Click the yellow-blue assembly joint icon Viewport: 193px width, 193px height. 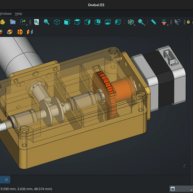point(10,32)
